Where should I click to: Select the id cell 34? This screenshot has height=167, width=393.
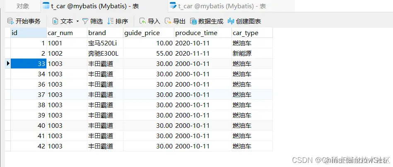tap(28, 74)
